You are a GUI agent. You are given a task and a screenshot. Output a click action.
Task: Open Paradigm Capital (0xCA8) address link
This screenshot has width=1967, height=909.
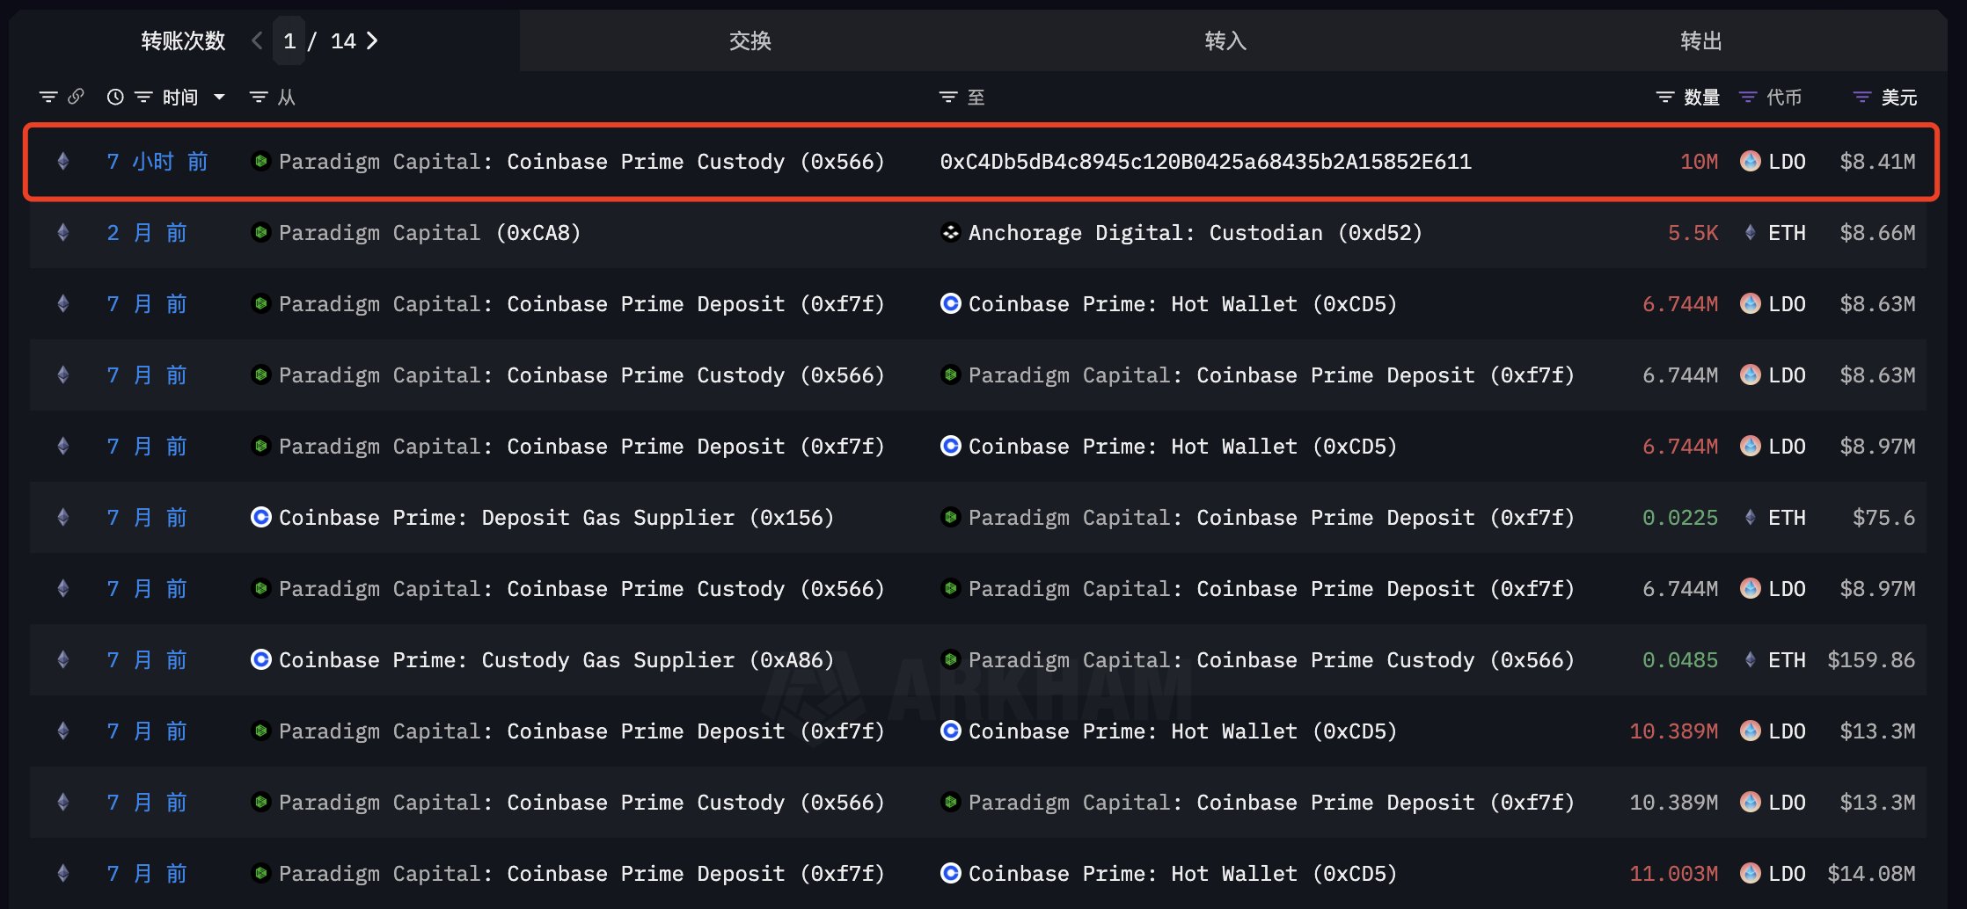click(429, 233)
